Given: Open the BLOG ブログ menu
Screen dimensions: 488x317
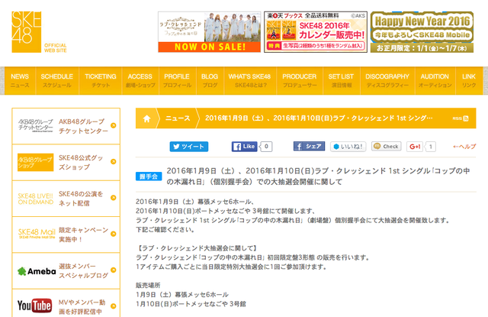Looking at the screenshot, I should click(210, 80).
